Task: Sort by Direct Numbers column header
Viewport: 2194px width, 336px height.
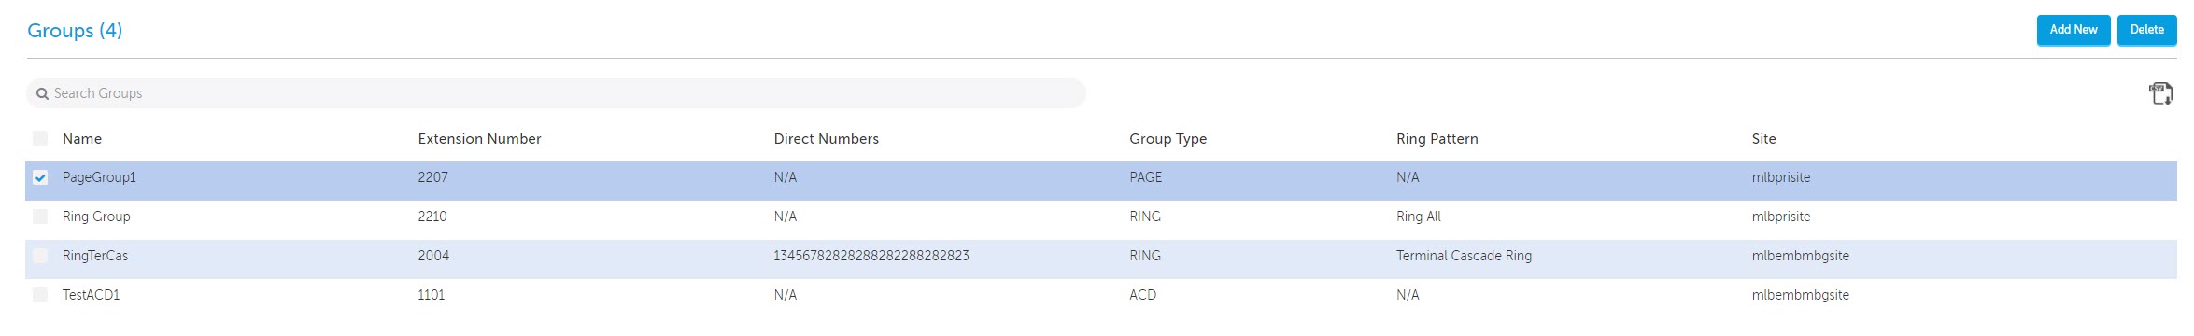Action: pos(826,139)
